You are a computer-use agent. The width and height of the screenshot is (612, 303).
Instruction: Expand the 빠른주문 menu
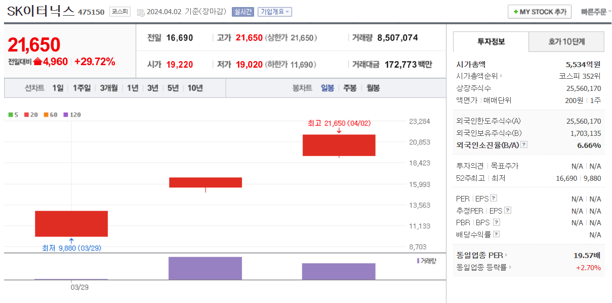tap(596, 12)
